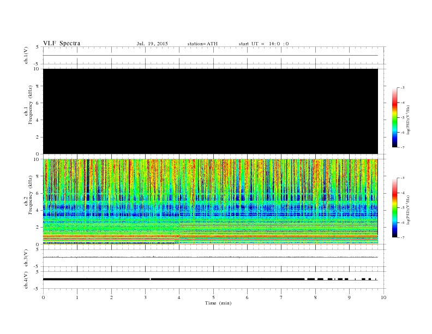Click the date 'Jul. 19, 2015'
Viewport: 432px width, 334px height.
(152, 44)
